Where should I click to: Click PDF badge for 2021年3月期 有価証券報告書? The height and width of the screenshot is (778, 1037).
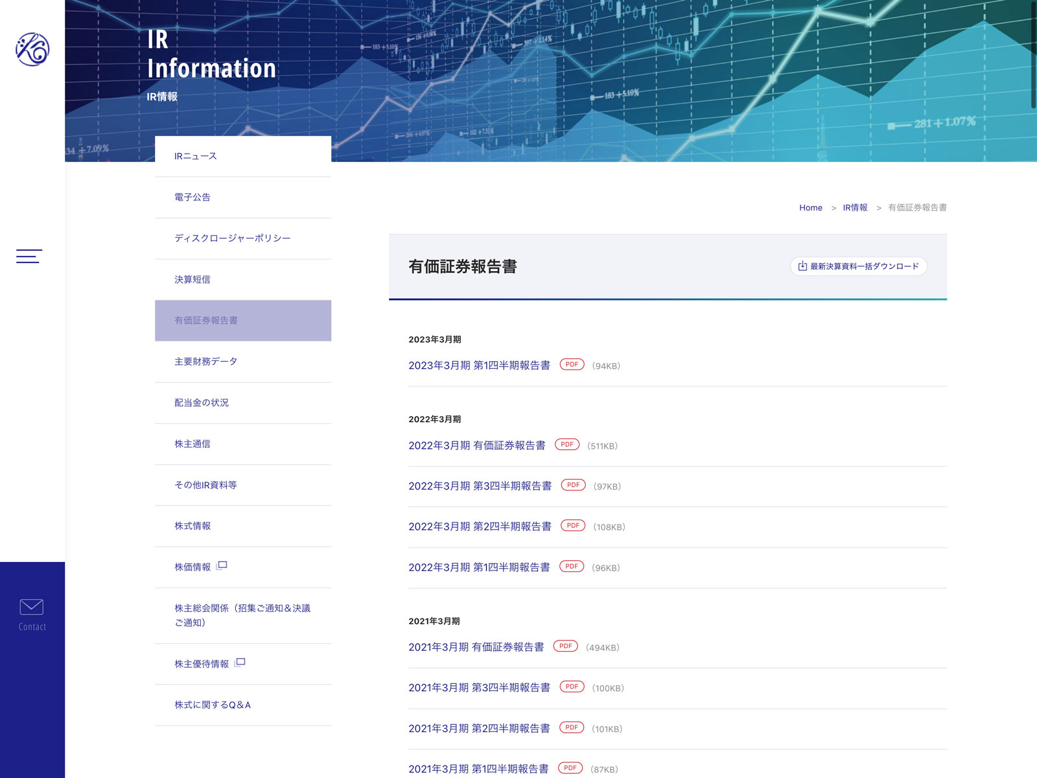pos(565,646)
